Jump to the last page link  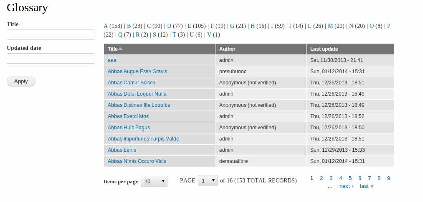(x=367, y=186)
